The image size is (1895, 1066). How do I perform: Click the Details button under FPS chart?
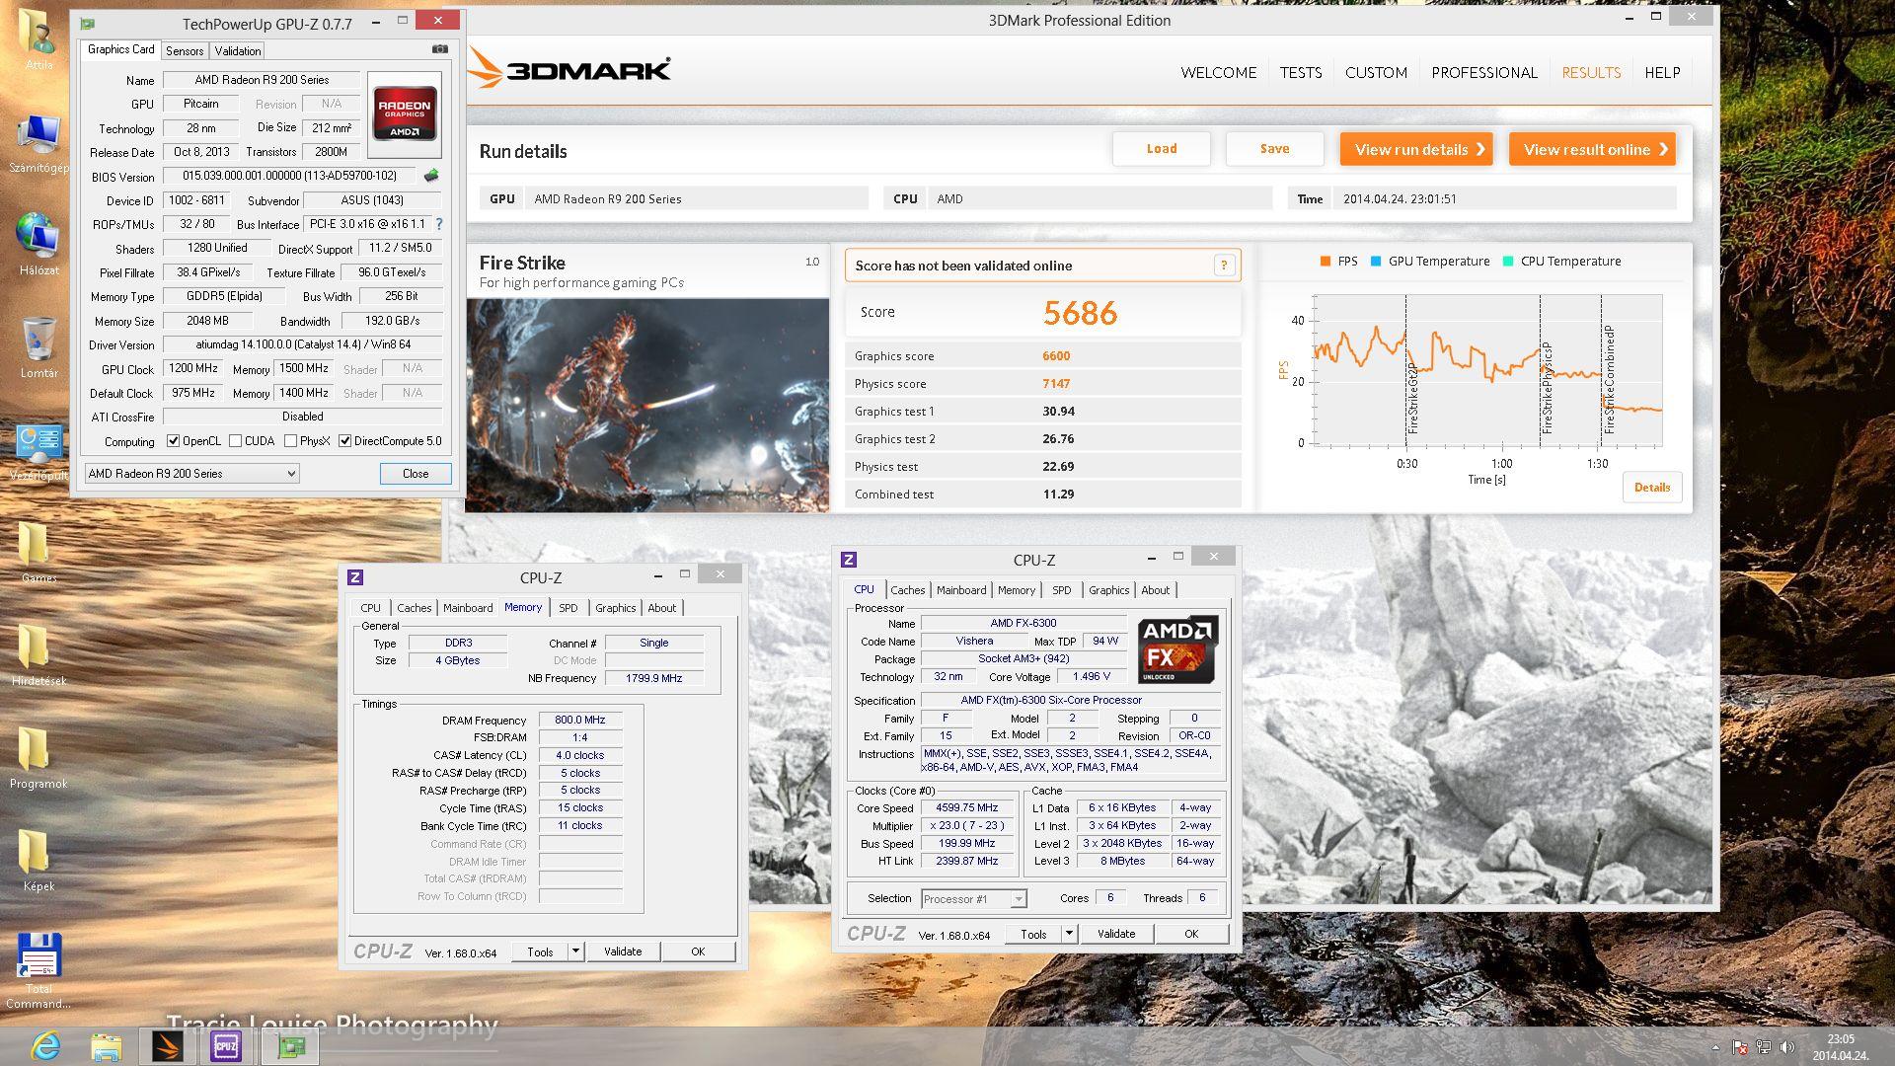click(x=1652, y=487)
